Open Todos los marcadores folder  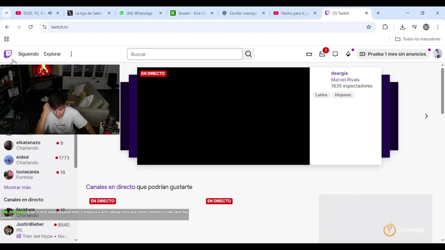[418, 39]
